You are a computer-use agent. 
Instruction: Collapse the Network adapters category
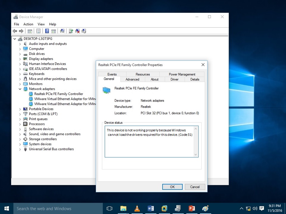point(20,89)
